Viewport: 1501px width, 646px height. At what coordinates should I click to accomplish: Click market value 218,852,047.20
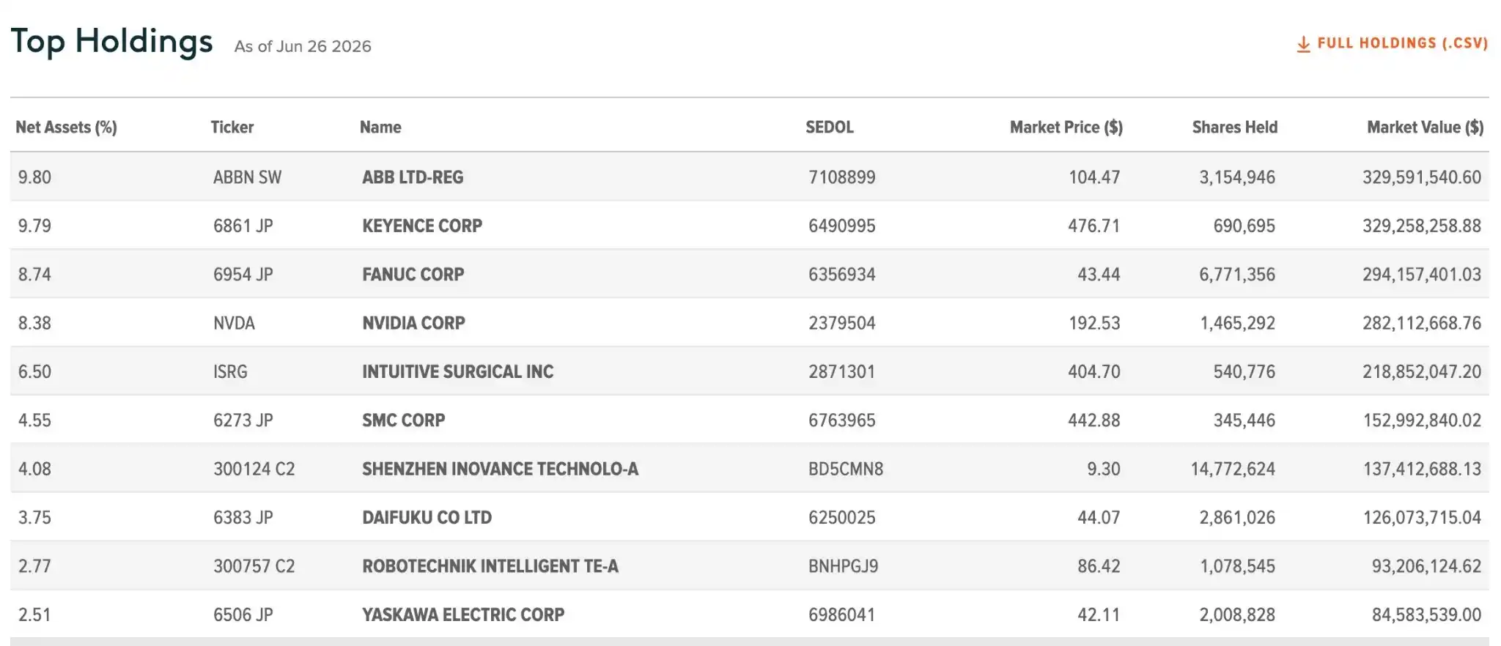coord(1422,372)
